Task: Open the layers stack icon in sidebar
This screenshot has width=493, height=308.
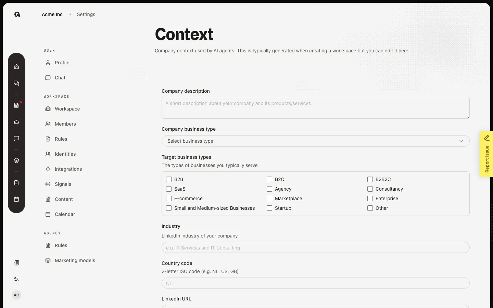Action: [x=16, y=161]
